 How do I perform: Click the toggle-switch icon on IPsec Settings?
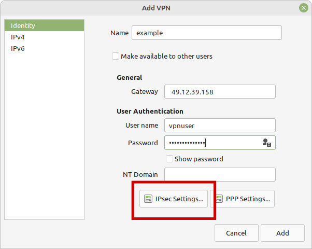pyautogui.click(x=148, y=199)
